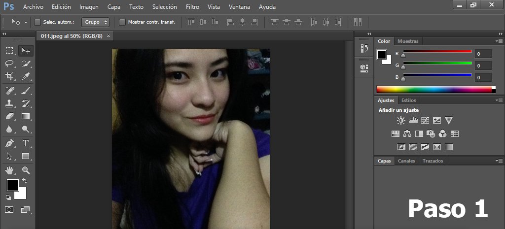This screenshot has width=505, height=229.
Task: Add a Levels adjustment
Action: 413,120
